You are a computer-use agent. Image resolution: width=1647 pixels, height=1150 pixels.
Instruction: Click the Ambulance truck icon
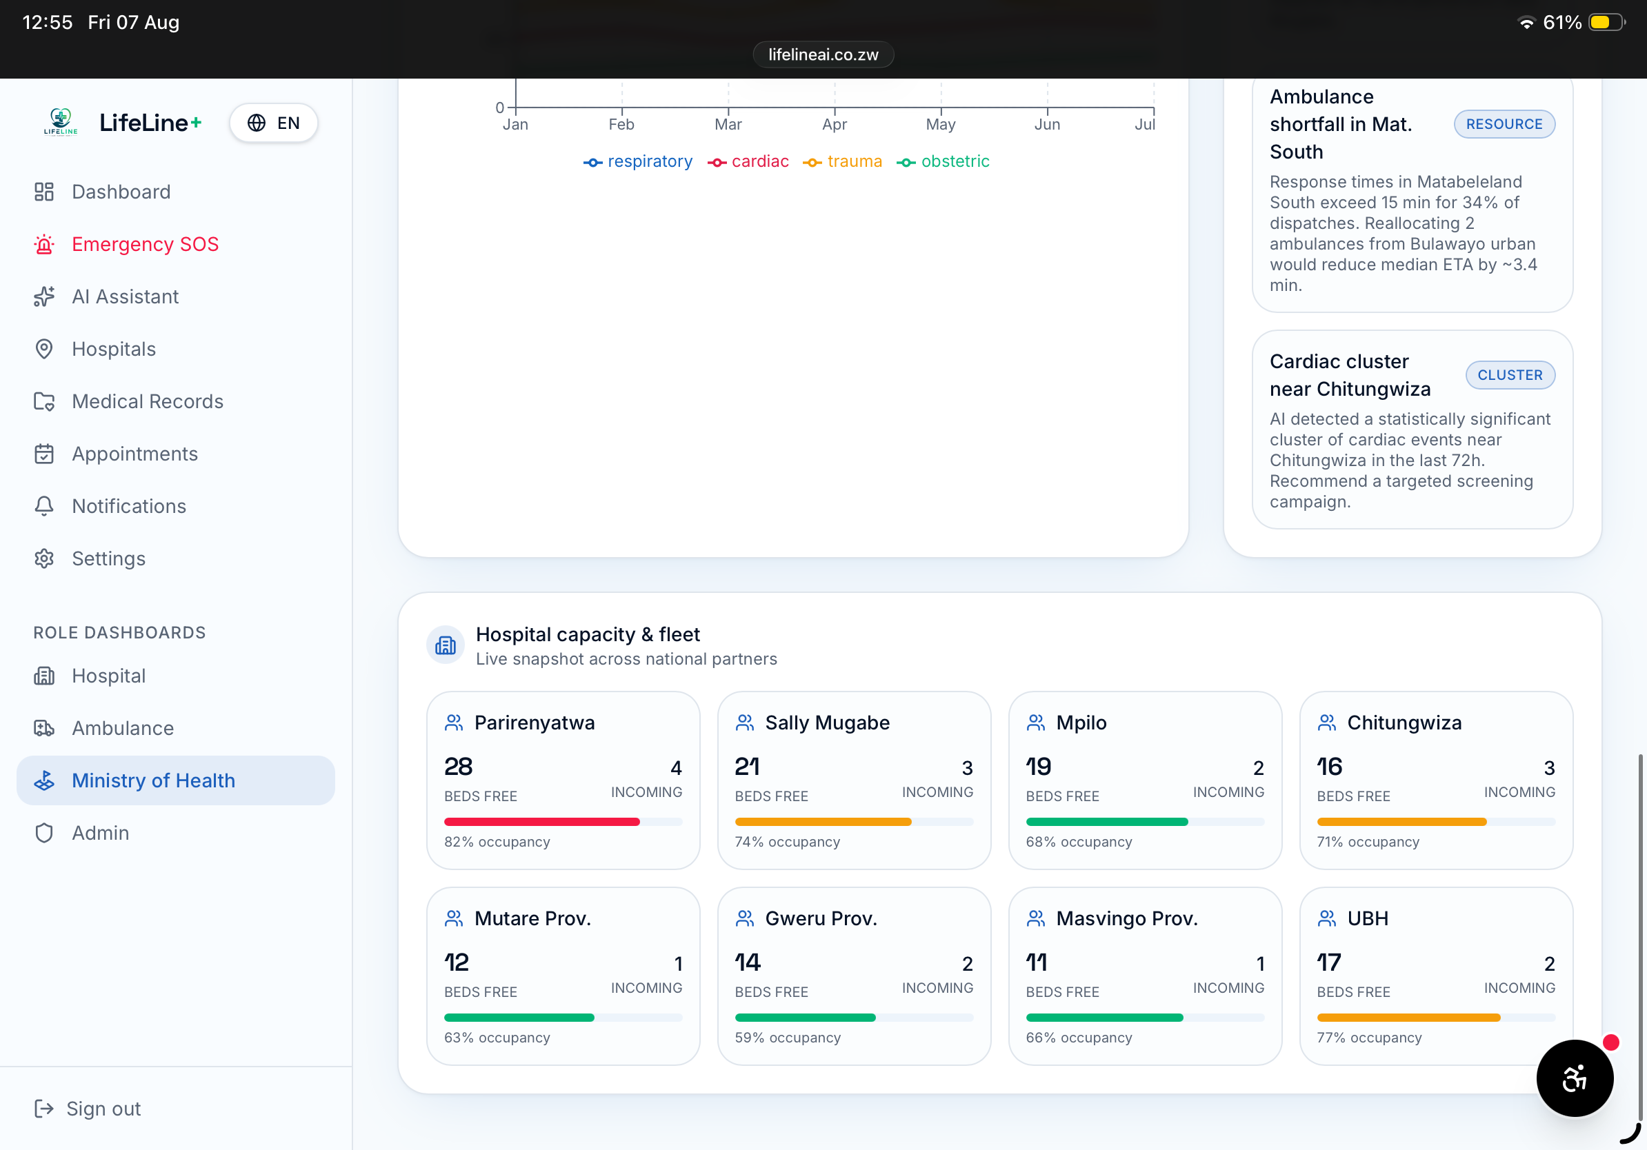[43, 727]
